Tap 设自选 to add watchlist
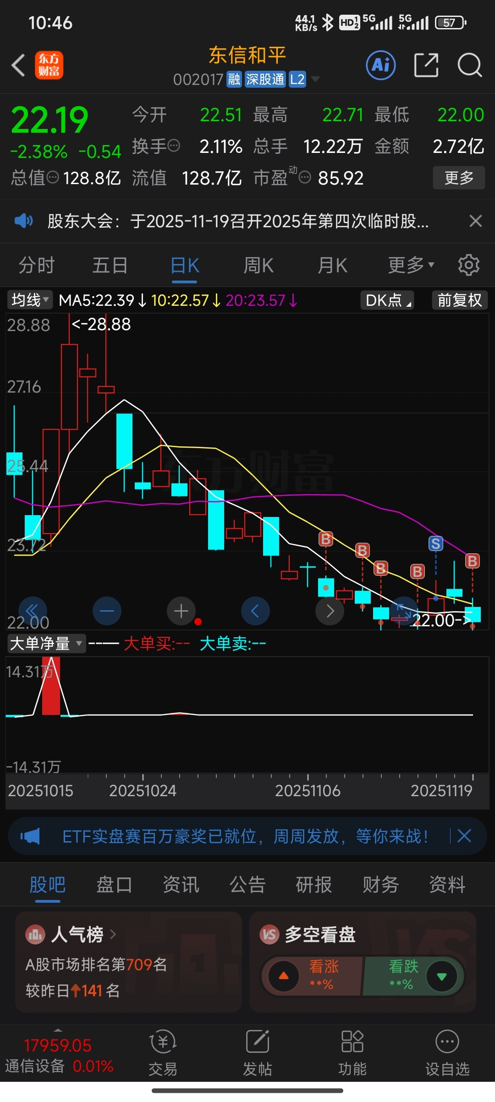 click(x=447, y=1053)
